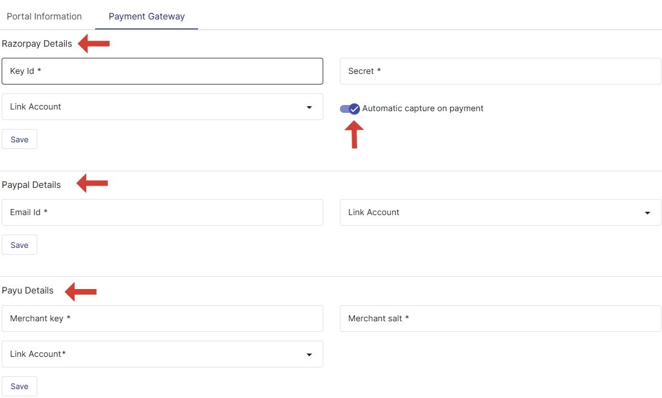Save the Razorpay Details
662x398 pixels.
pos(19,140)
